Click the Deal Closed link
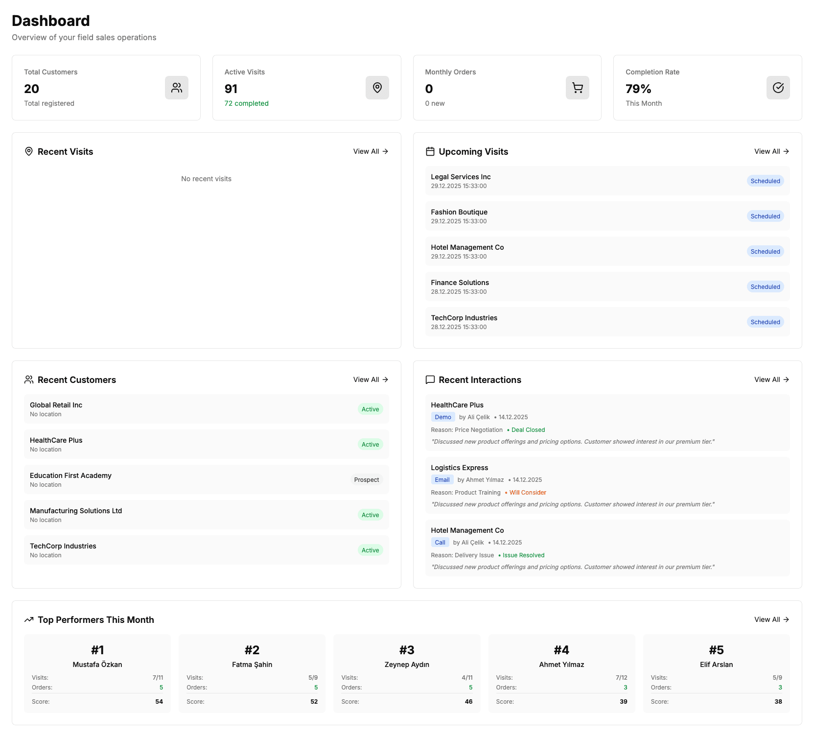 pos(528,429)
